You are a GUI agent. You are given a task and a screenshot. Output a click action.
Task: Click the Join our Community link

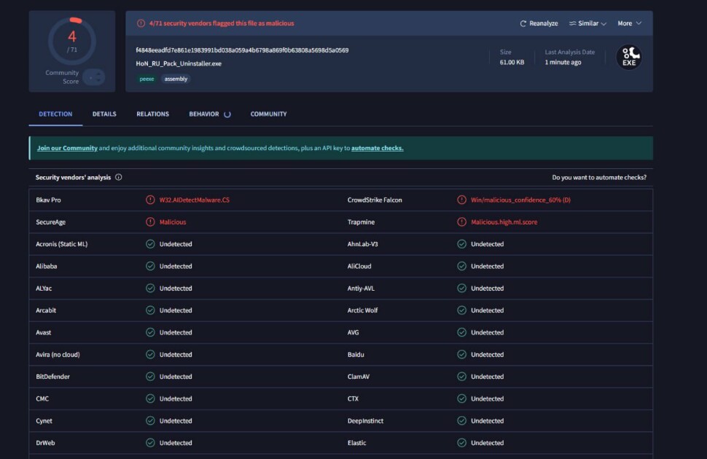coord(67,148)
